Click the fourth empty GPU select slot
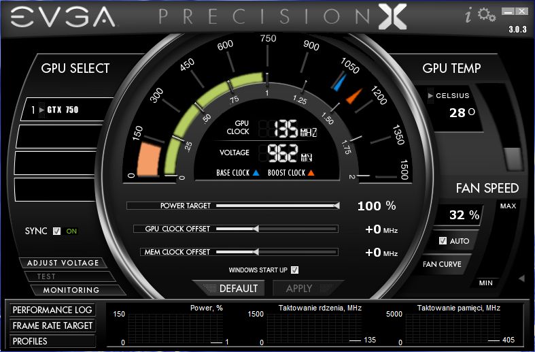This screenshot has width=535, height=352. click(x=55, y=189)
